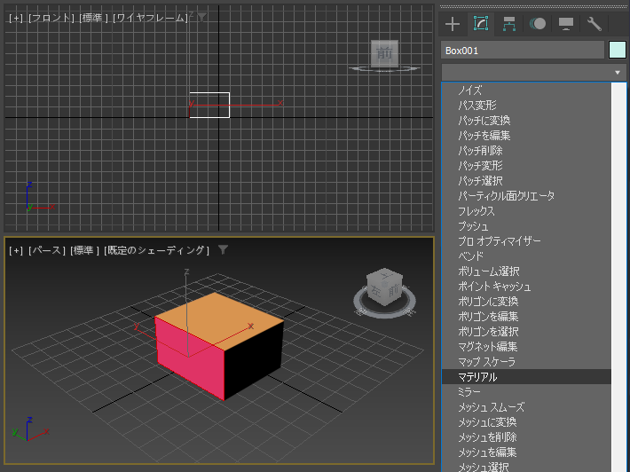Screen dimensions: 630x472
Task: Click the modifier list vertical scrollbar
Action: 618,277
